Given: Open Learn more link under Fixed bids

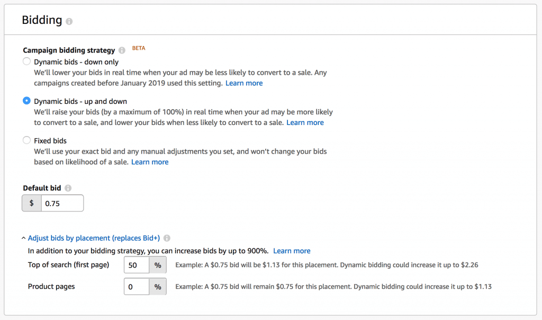Looking at the screenshot, I should [x=150, y=162].
